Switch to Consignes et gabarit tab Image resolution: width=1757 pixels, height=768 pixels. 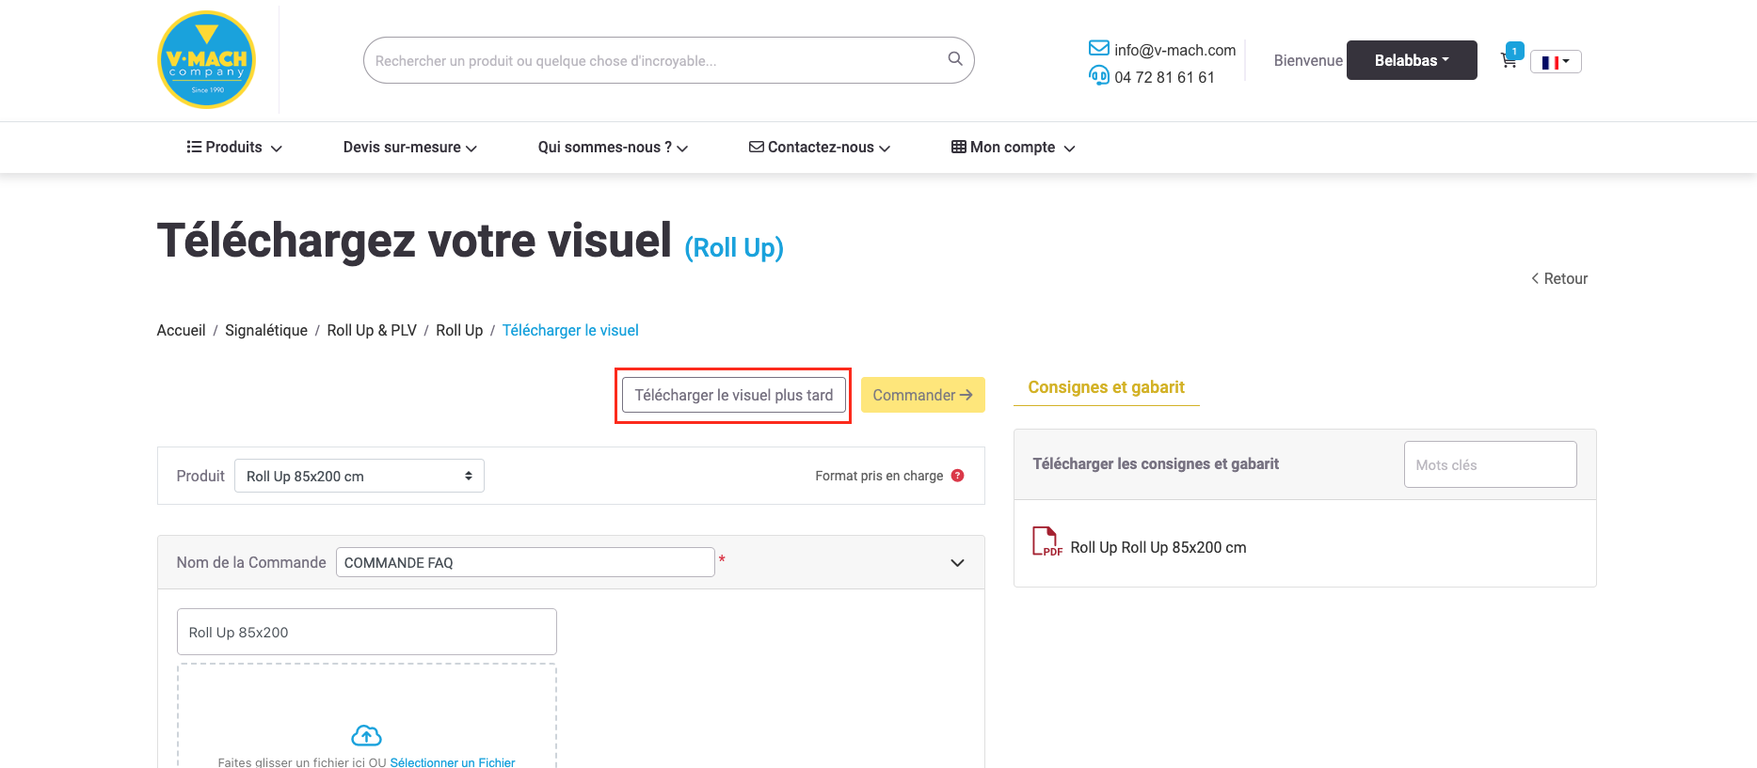point(1106,387)
